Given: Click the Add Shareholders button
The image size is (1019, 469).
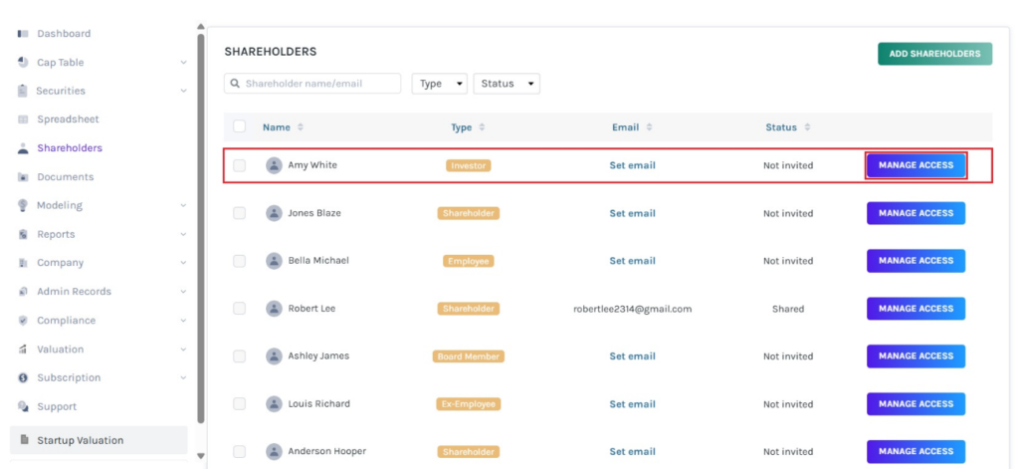Looking at the screenshot, I should pyautogui.click(x=934, y=54).
